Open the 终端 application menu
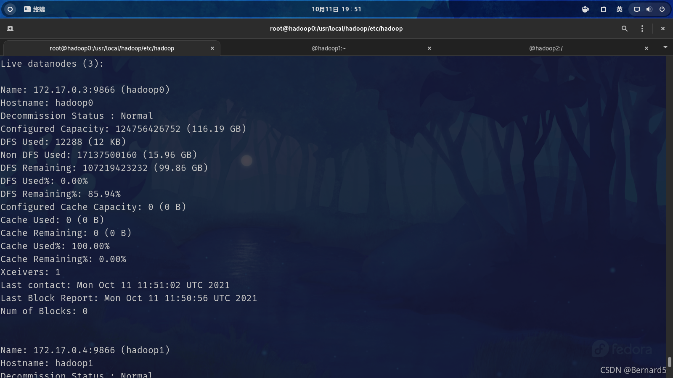 (34, 9)
